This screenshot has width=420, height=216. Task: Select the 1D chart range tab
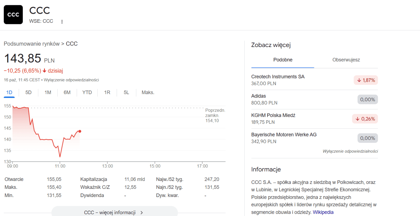(x=9, y=93)
